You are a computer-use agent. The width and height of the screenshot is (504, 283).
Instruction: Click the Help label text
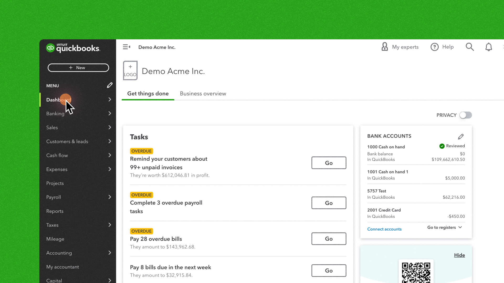coord(448,47)
